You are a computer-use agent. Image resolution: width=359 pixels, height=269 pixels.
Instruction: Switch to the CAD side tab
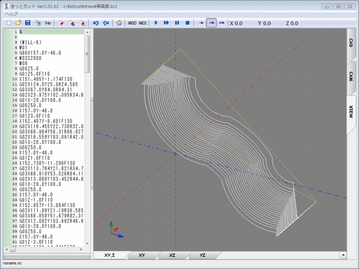coord(351,43)
